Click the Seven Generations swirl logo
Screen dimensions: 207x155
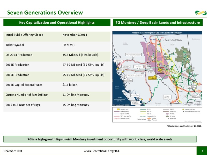201,13
